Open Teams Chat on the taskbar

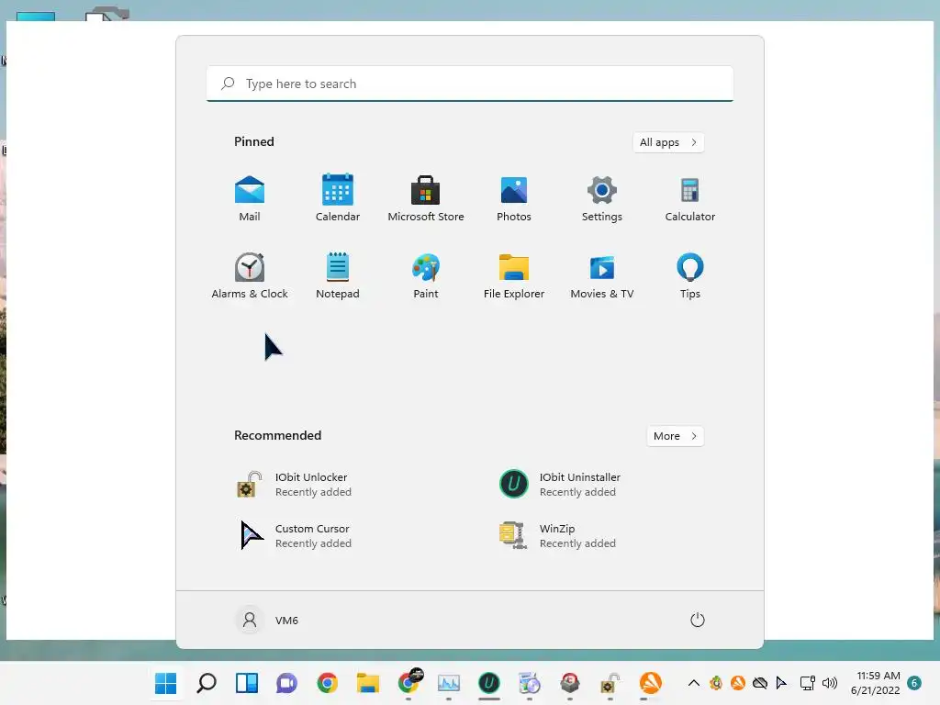286,683
